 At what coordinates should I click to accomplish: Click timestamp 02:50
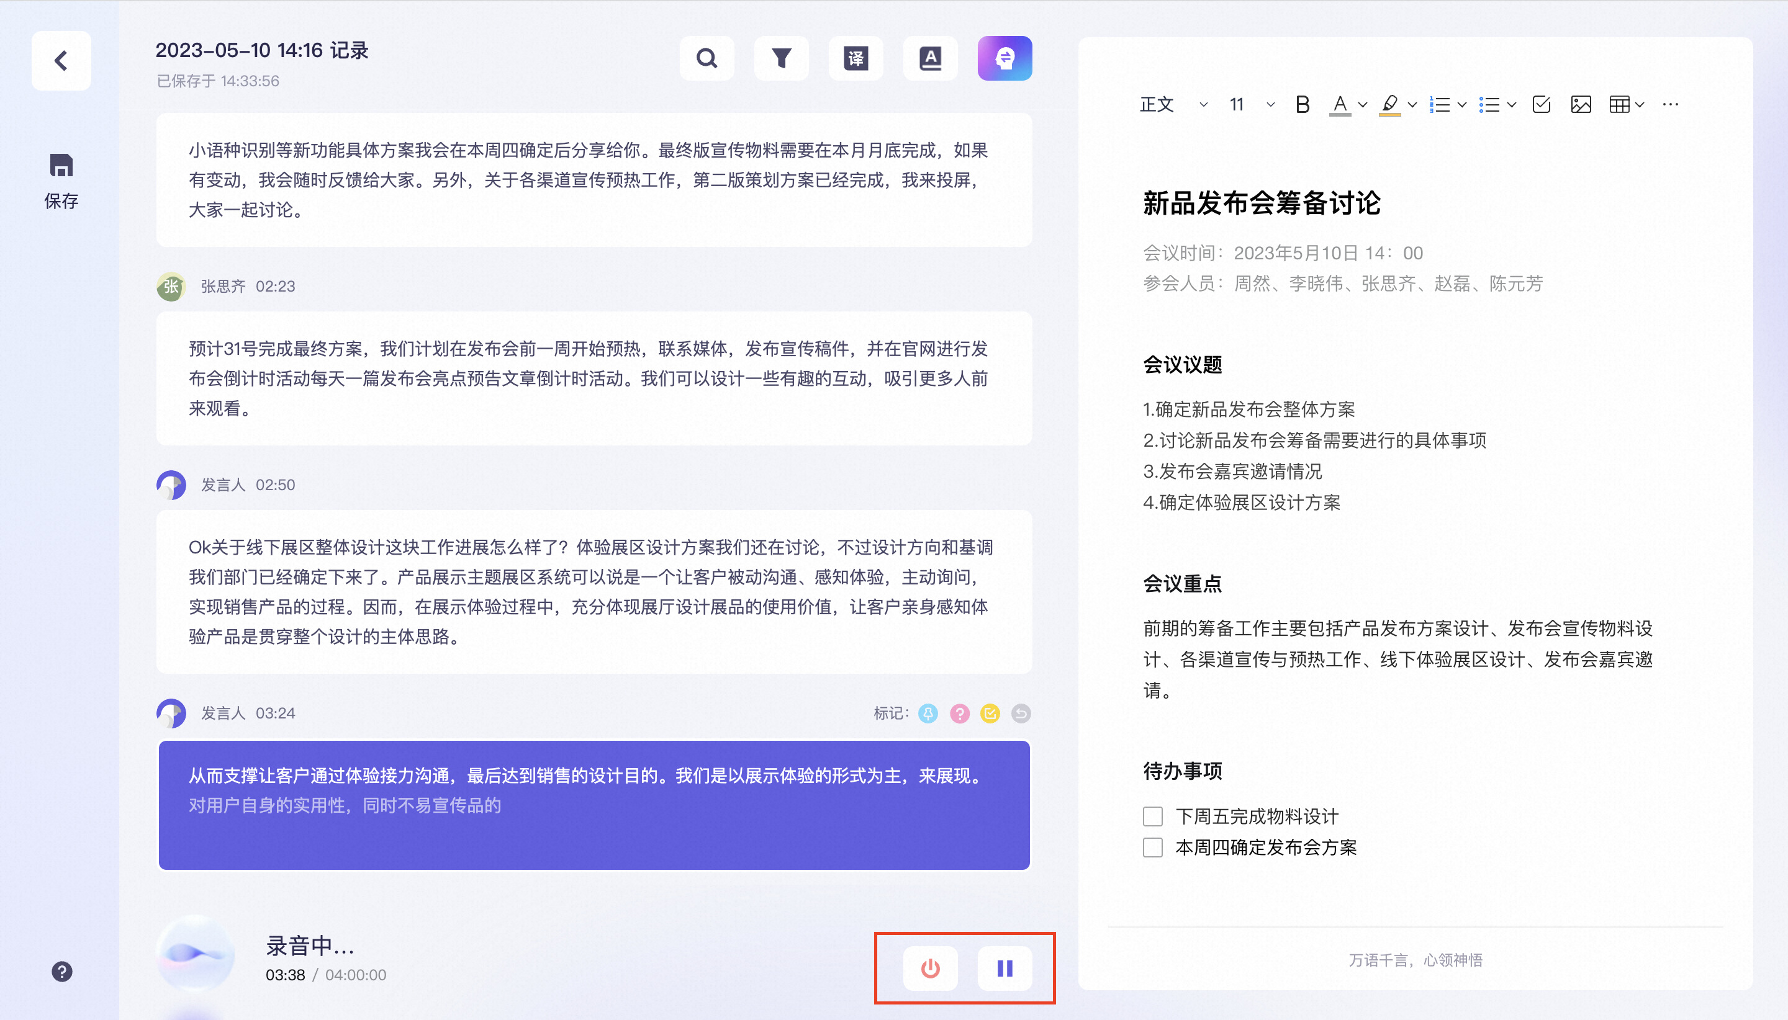[x=275, y=485]
